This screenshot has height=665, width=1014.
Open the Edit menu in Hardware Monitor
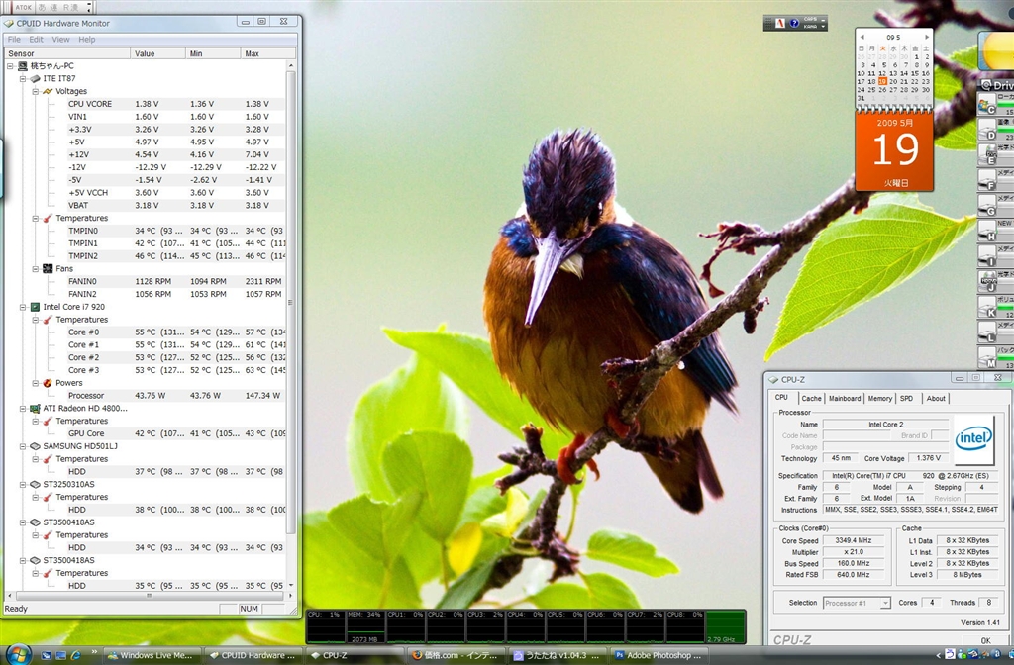click(37, 40)
